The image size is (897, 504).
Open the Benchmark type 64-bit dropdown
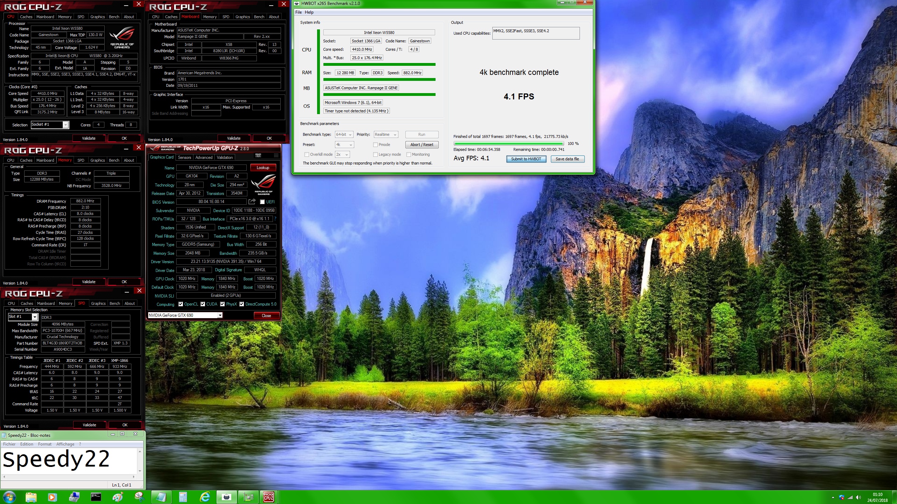[x=344, y=134]
